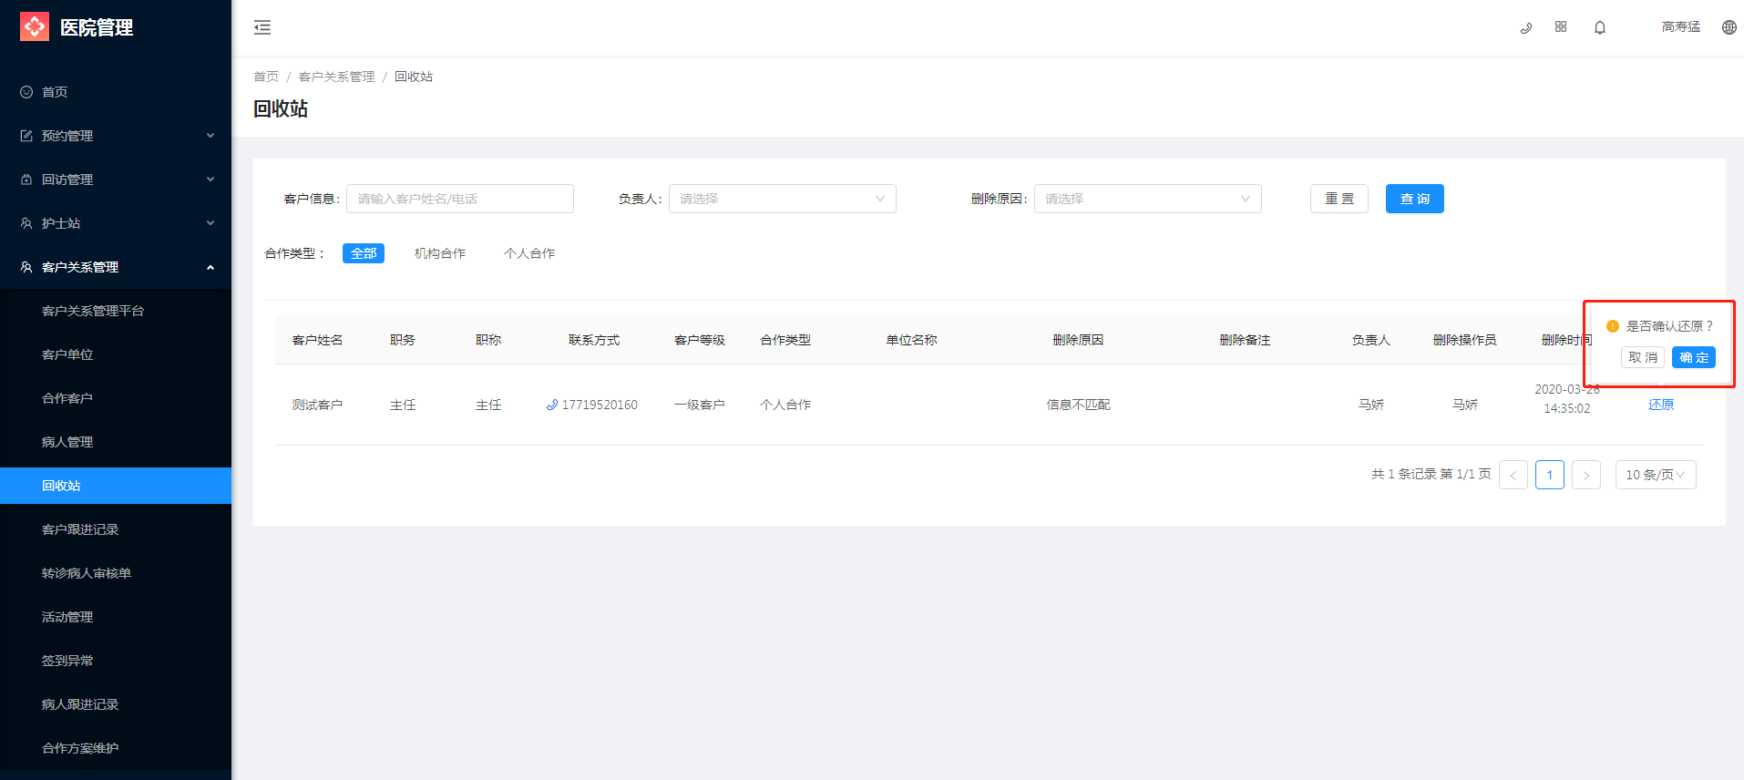Screen dimensions: 1744x780
Task: Click the 客户姓名 column header
Action: [x=317, y=340]
